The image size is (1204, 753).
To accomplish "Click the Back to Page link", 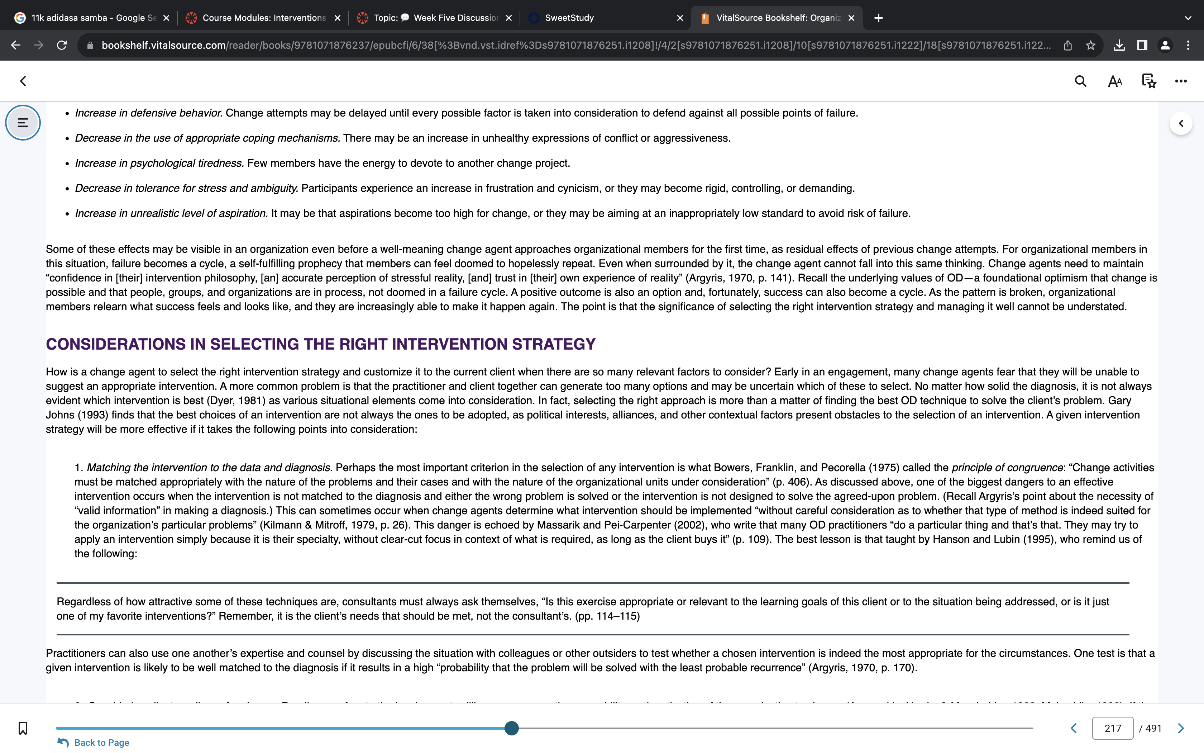I will click(94, 743).
